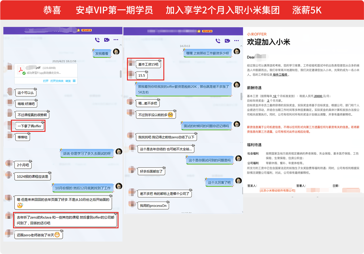Start a voice call in left chat
Image resolution: width=364 pixels, height=254 pixels.
[x=97, y=40]
